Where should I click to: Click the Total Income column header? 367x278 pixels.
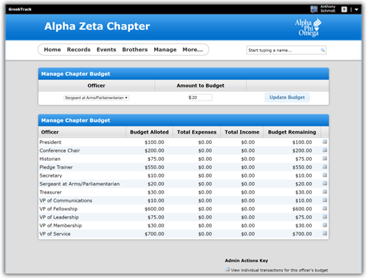pos(242,132)
